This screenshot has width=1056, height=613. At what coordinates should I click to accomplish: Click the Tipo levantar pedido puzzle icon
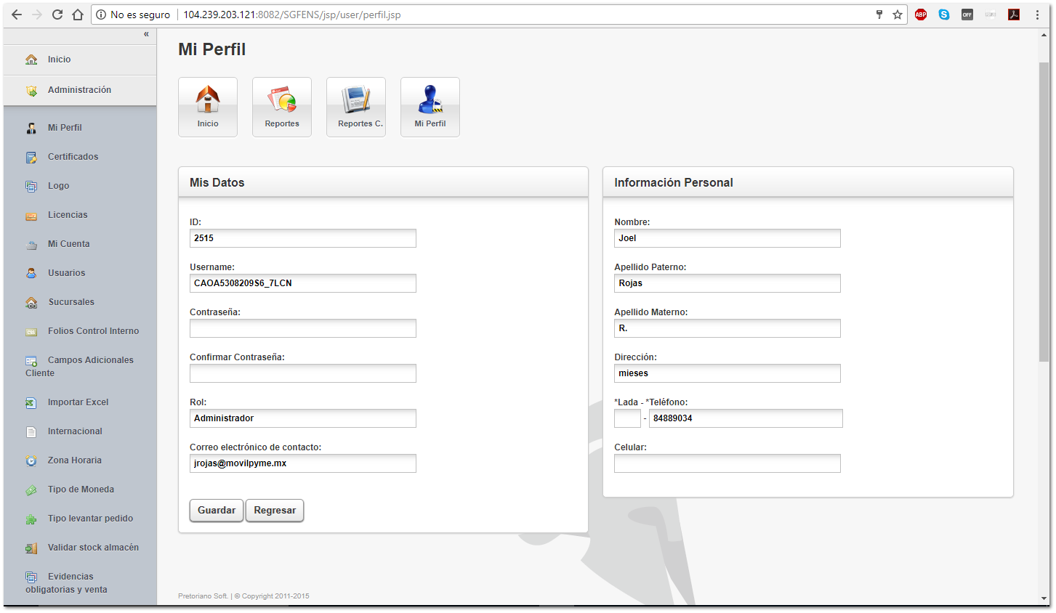[31, 519]
